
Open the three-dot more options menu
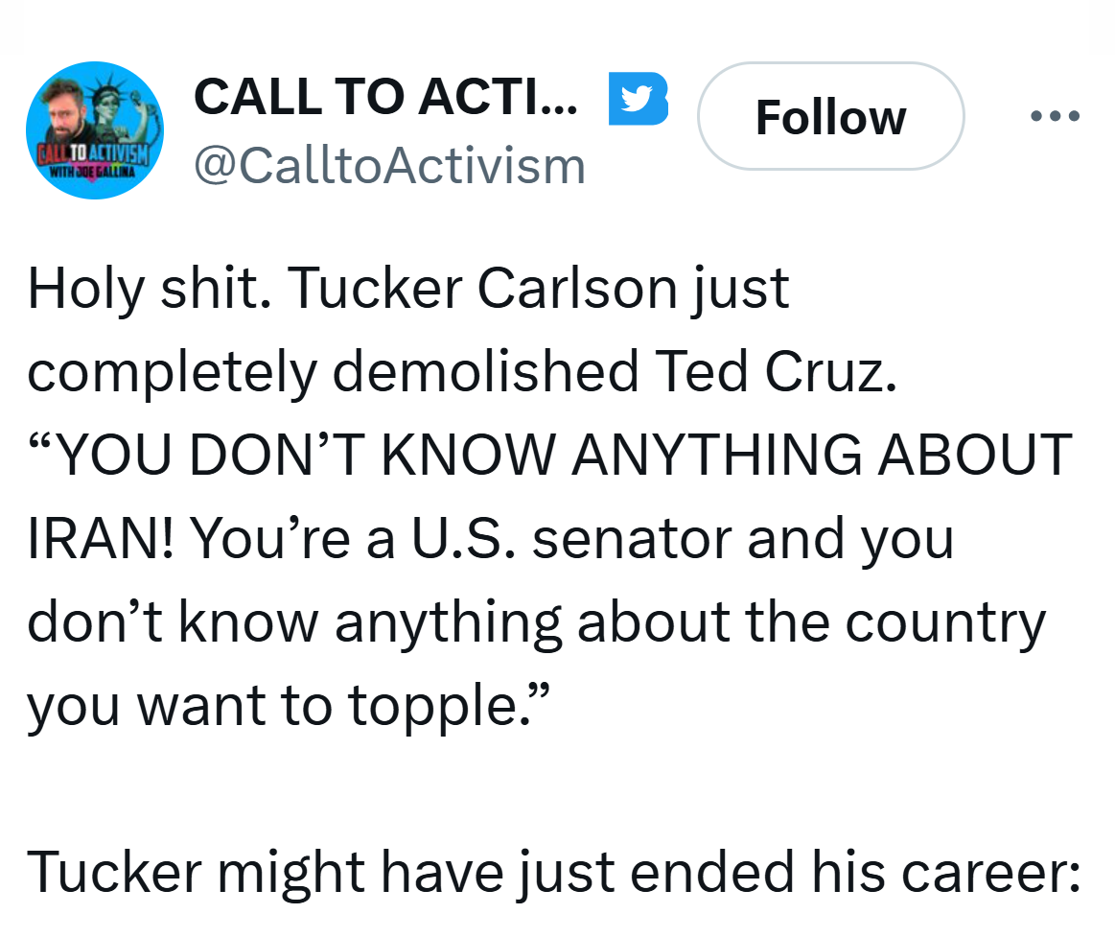coord(1055,115)
